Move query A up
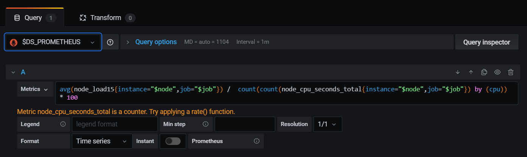The image size is (527, 157). 471,72
